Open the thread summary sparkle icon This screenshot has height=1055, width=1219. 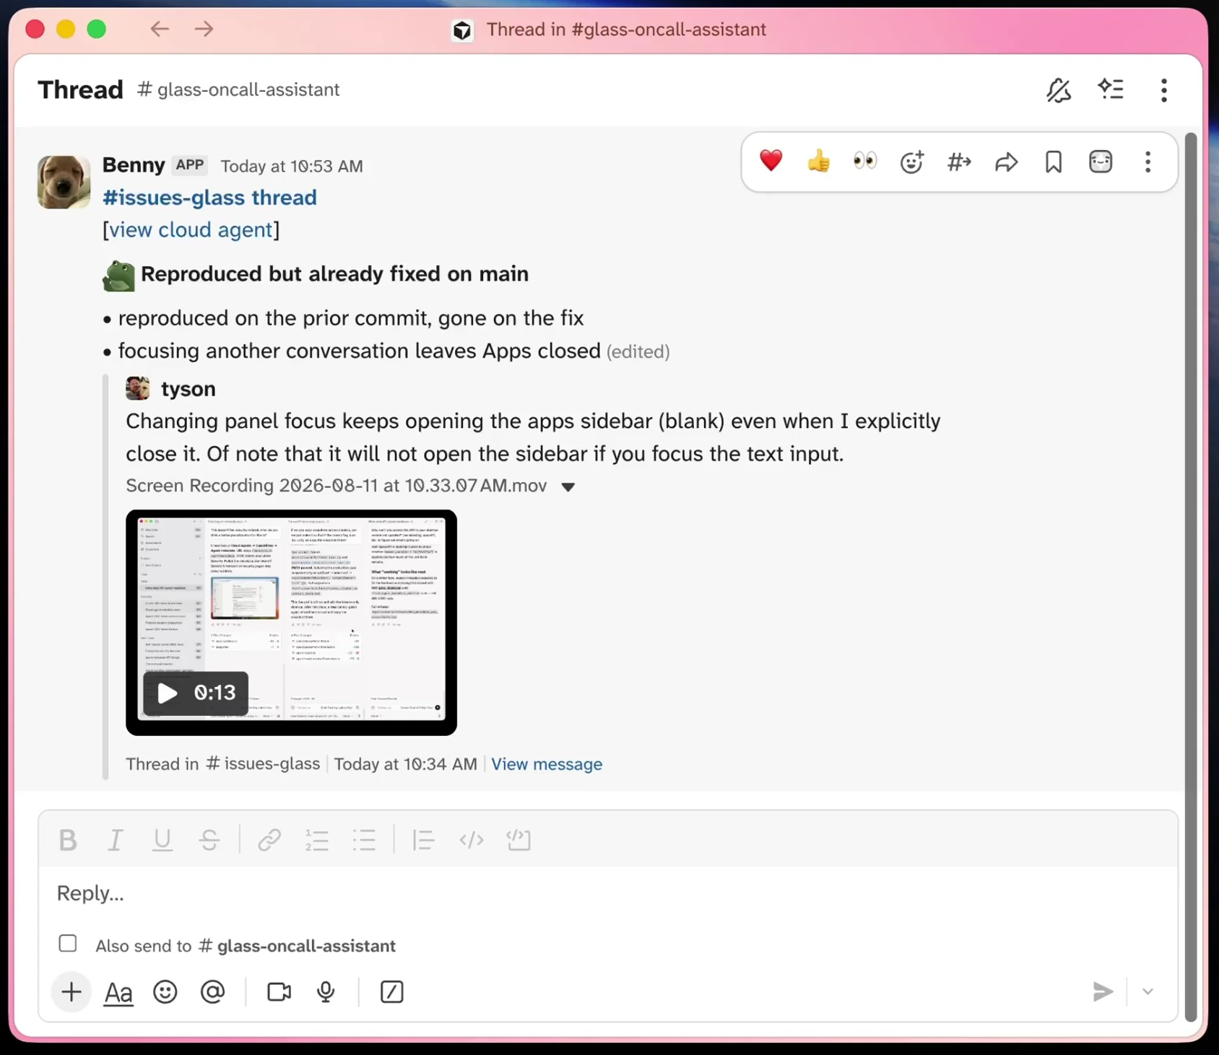[x=1111, y=90]
